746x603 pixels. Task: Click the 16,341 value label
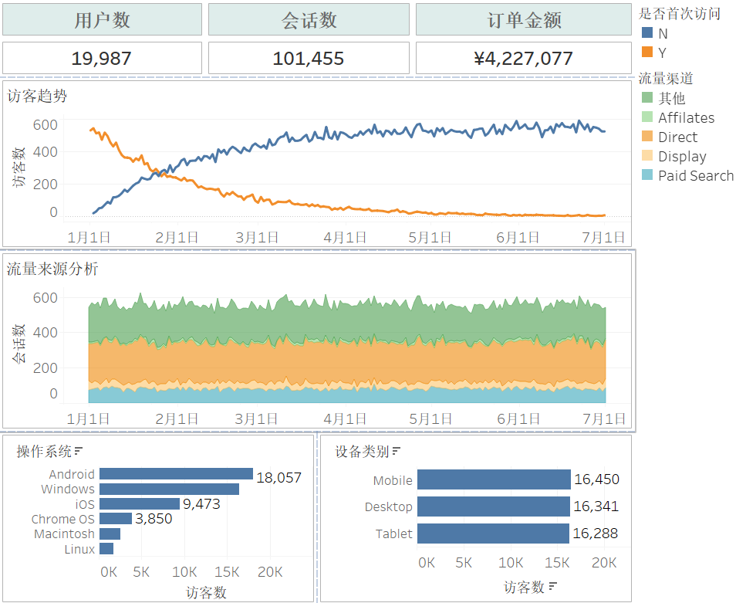(x=596, y=506)
